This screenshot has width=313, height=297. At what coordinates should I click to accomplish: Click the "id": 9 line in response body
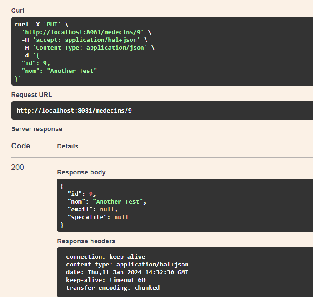(x=82, y=194)
